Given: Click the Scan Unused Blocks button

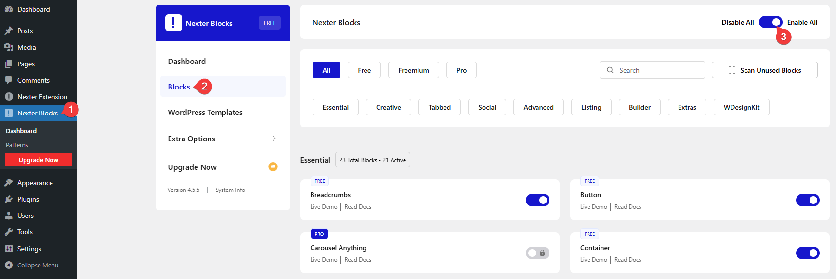Looking at the screenshot, I should (765, 70).
